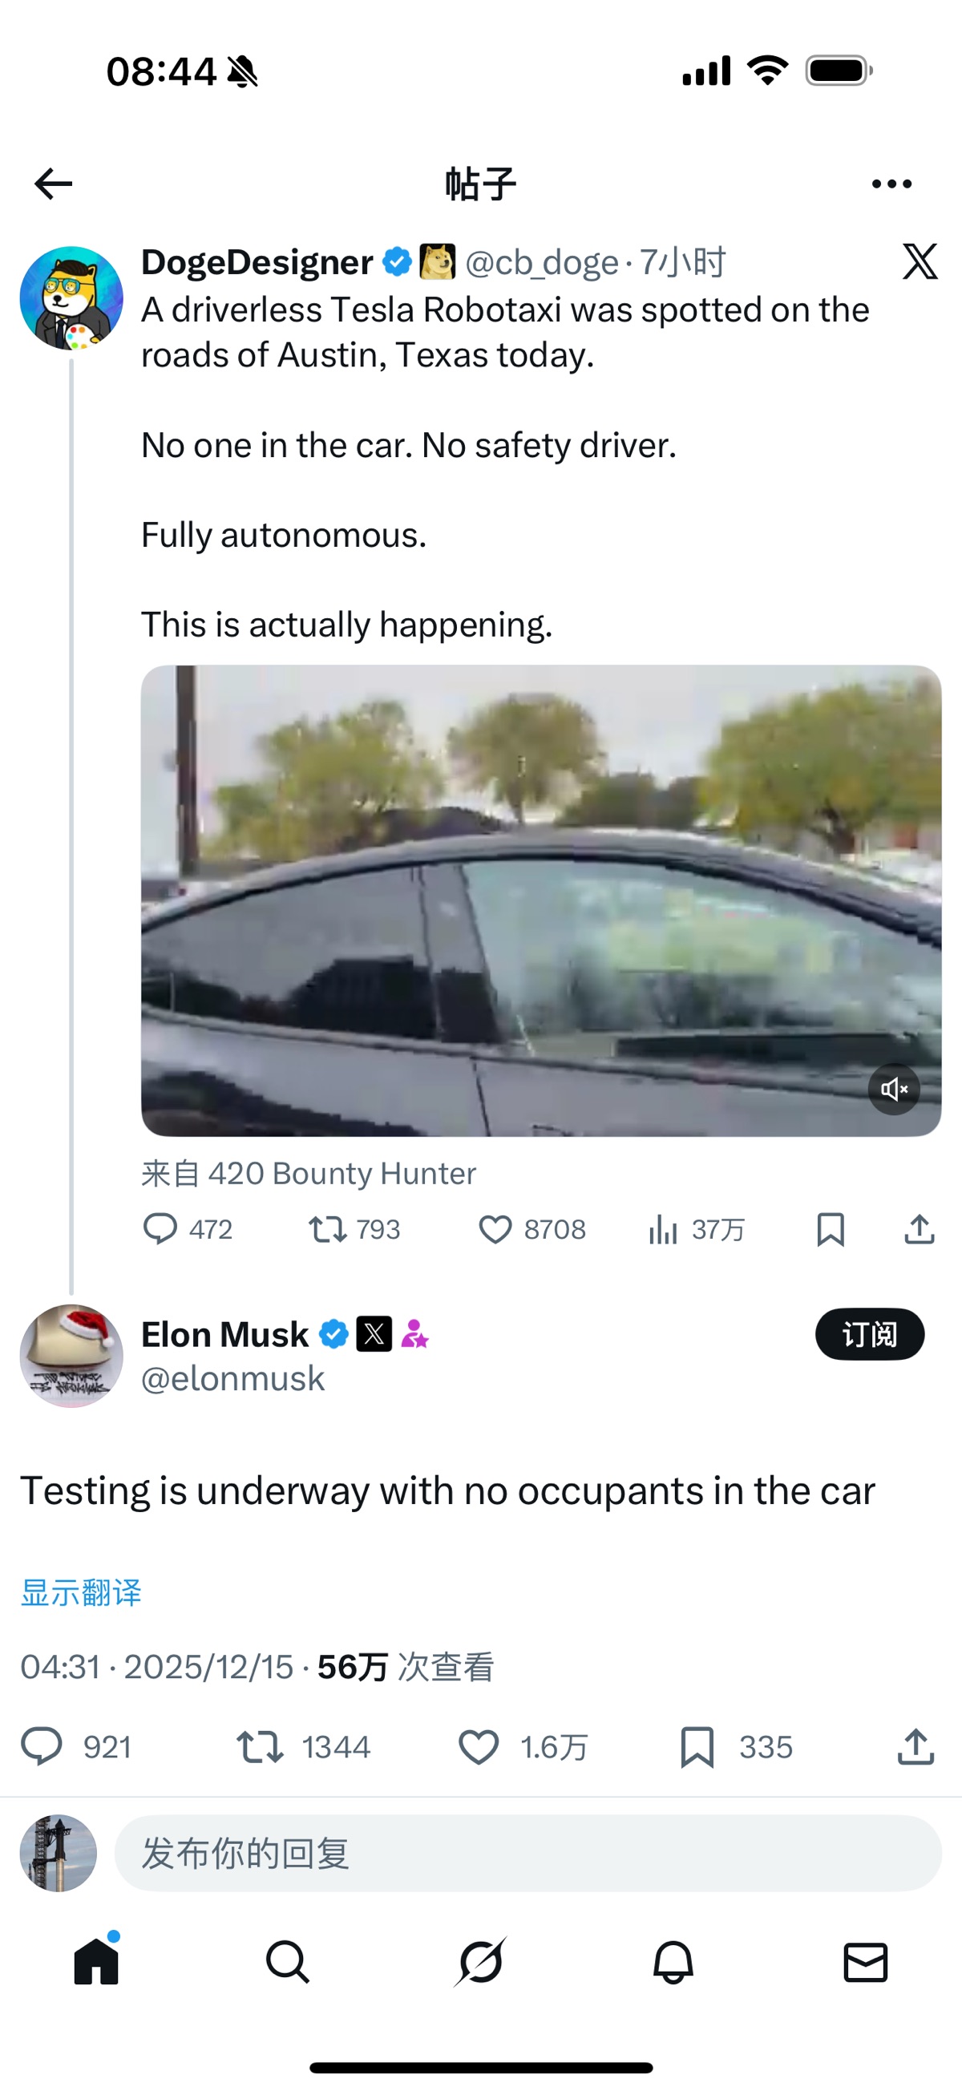This screenshot has height=2091, width=962.
Task: Open the X logo menu on DogeDesigner's post
Action: point(920,261)
